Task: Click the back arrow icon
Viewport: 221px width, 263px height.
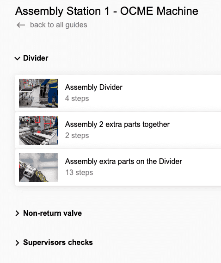Action: pos(21,25)
